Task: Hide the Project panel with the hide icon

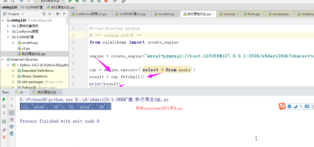Action: [x=64, y=14]
